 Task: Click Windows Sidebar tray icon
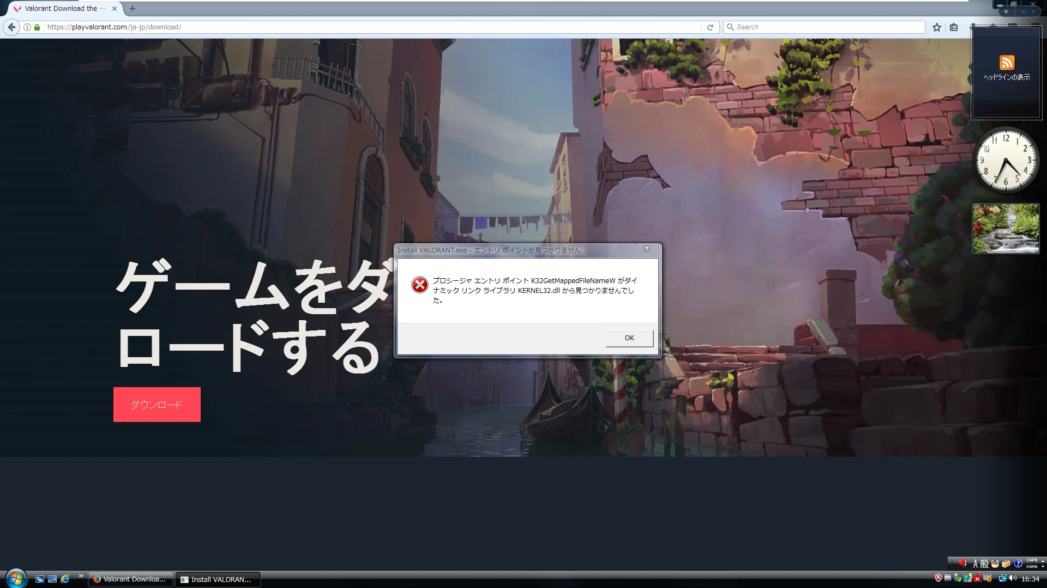click(968, 578)
